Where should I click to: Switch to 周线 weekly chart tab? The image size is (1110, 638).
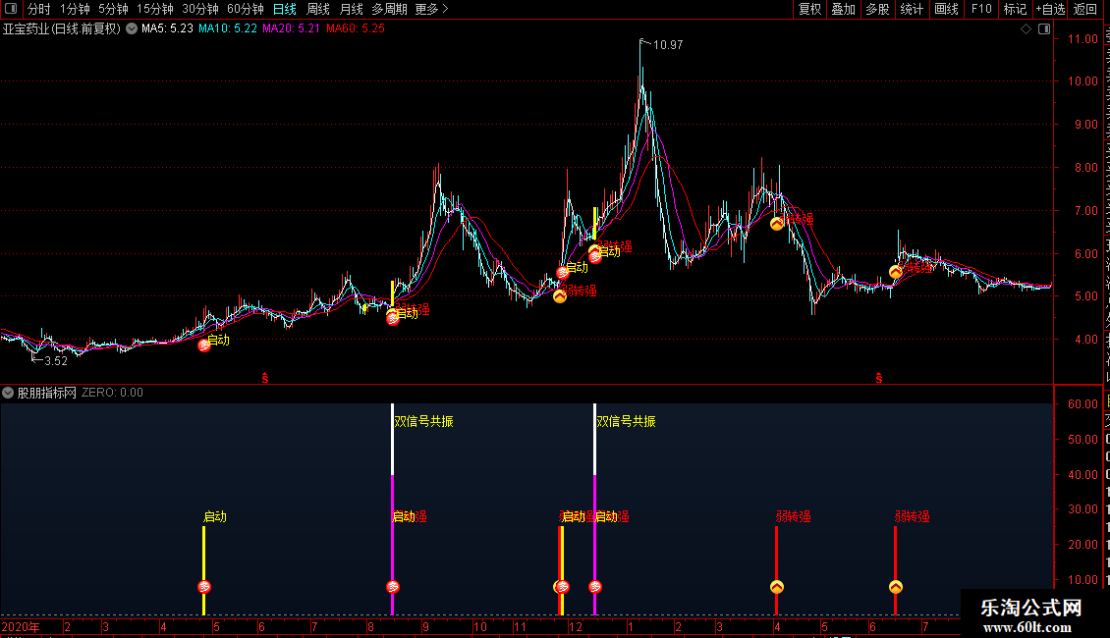[318, 9]
